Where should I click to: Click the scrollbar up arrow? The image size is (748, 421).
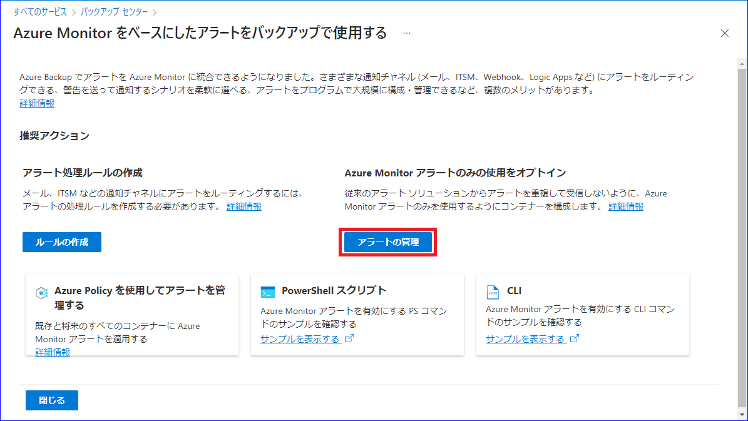click(x=742, y=63)
